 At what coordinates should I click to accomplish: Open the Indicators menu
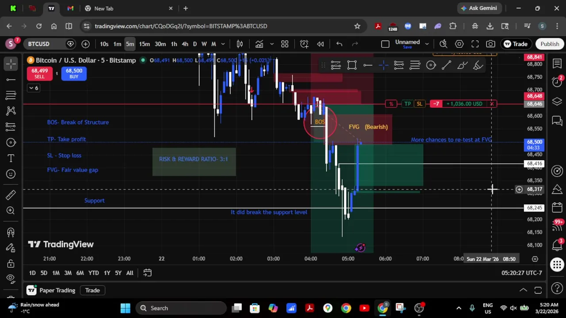259,44
